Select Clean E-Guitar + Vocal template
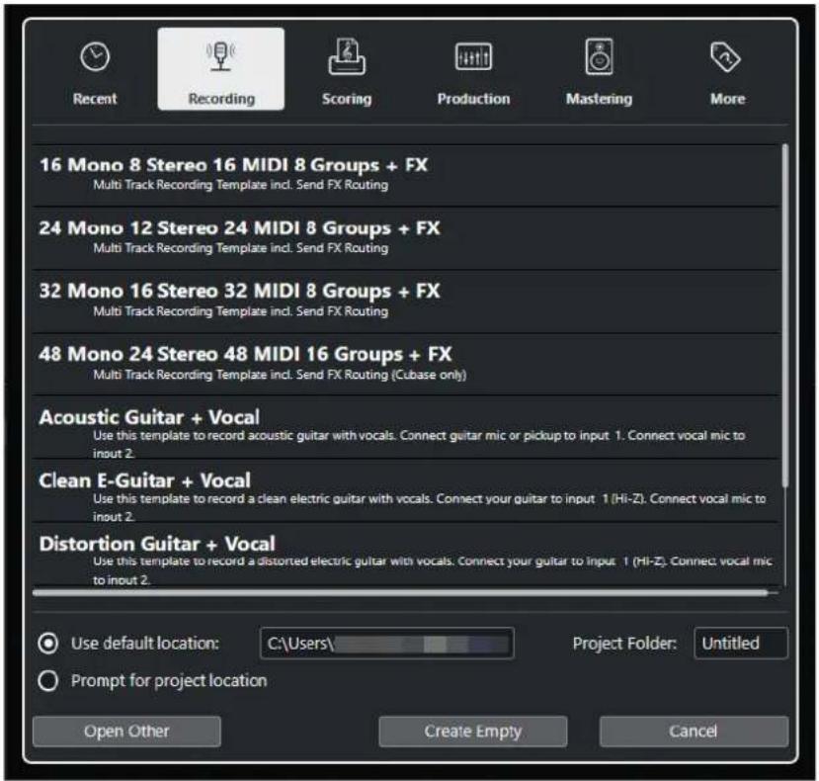This screenshot has height=781, width=819. (x=406, y=491)
